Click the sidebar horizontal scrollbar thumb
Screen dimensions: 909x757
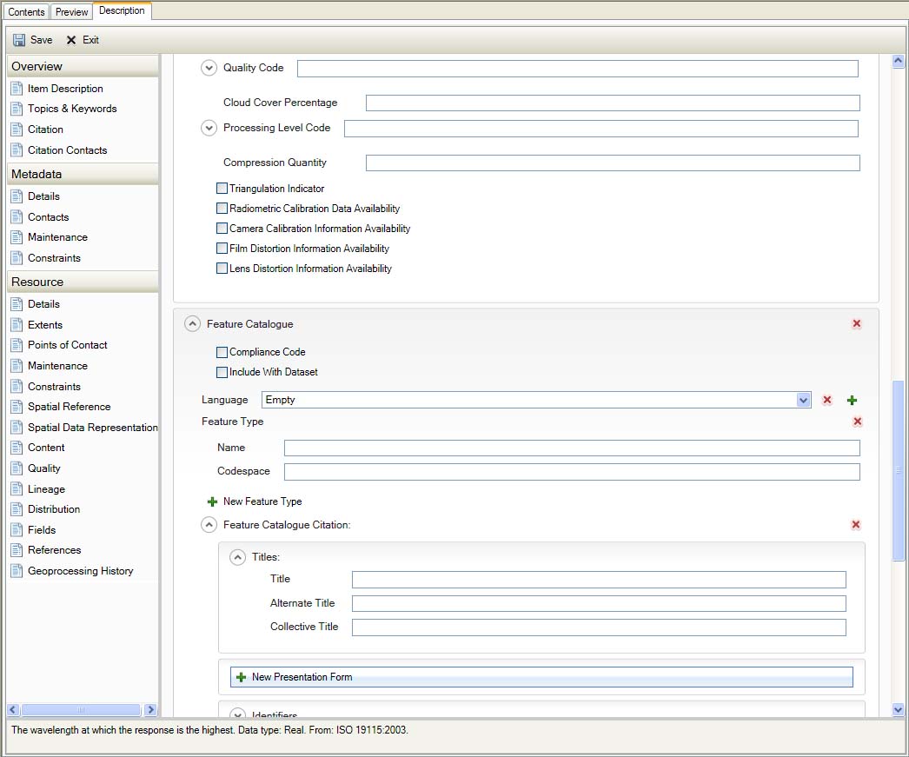(x=81, y=710)
